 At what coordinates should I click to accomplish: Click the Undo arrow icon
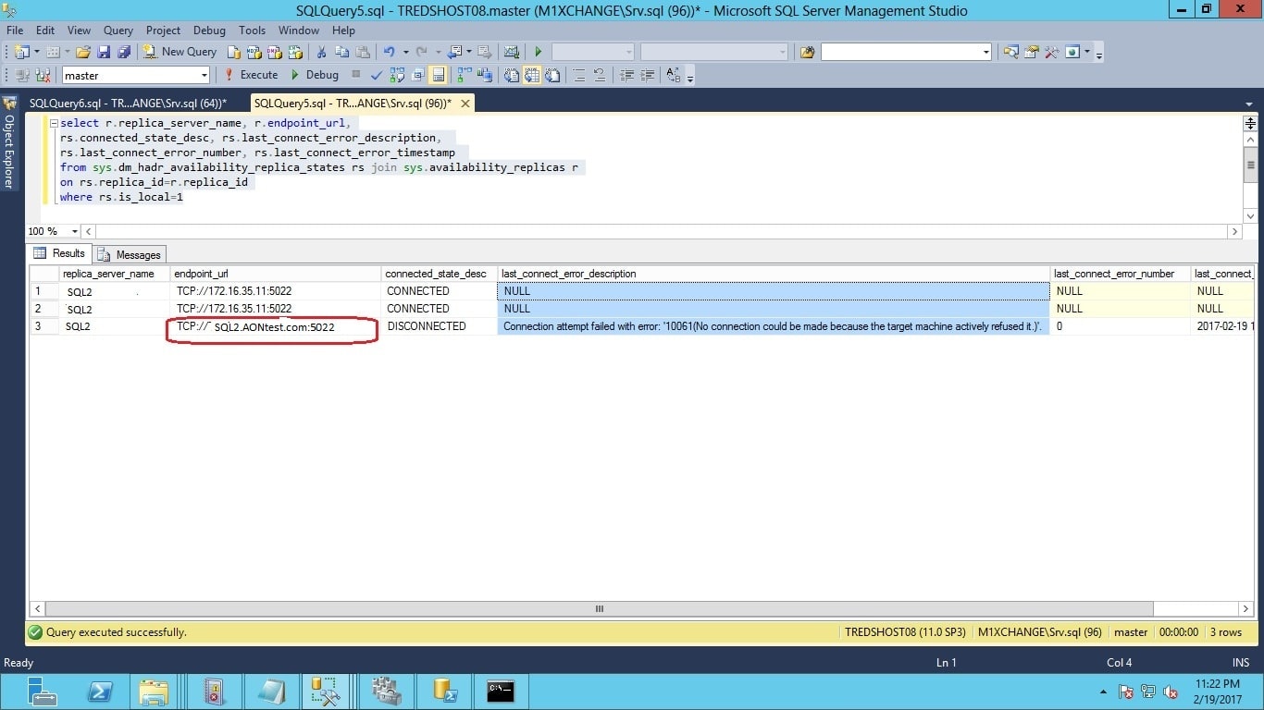390,53
